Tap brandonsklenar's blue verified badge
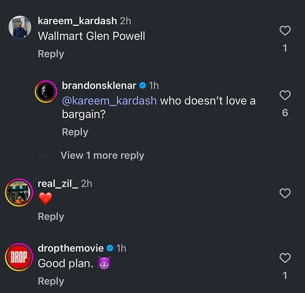This screenshot has width=305, height=293. 143,85
